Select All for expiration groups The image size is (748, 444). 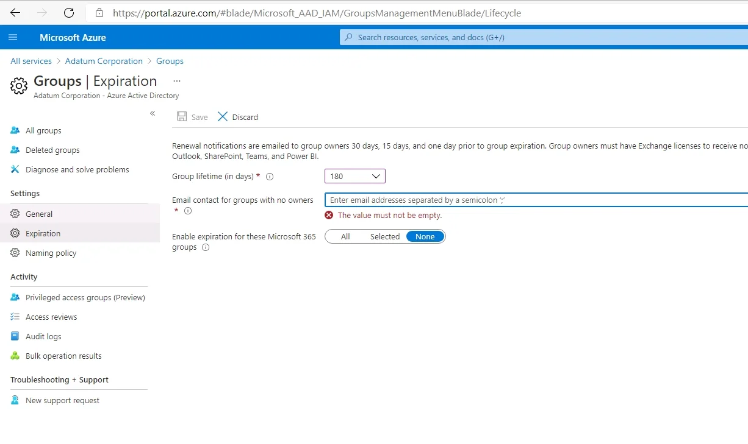pyautogui.click(x=345, y=236)
